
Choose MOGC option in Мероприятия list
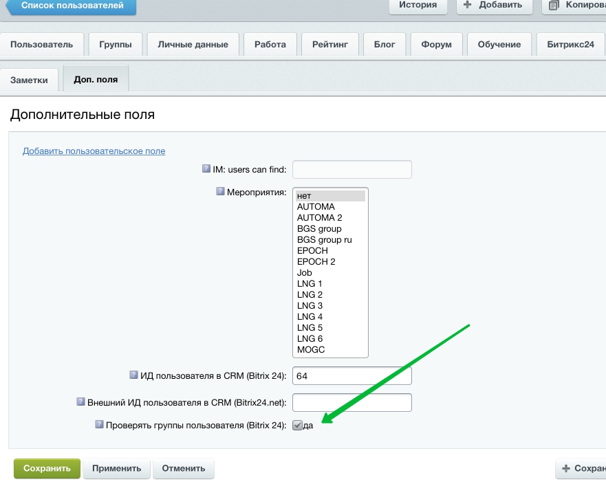click(311, 350)
